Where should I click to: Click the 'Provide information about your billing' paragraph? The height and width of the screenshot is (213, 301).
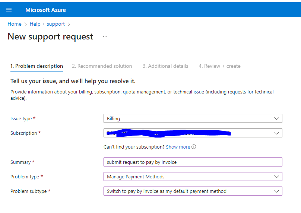tap(142, 95)
